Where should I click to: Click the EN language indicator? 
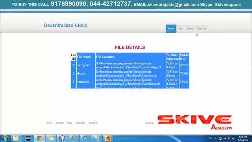click(211, 138)
